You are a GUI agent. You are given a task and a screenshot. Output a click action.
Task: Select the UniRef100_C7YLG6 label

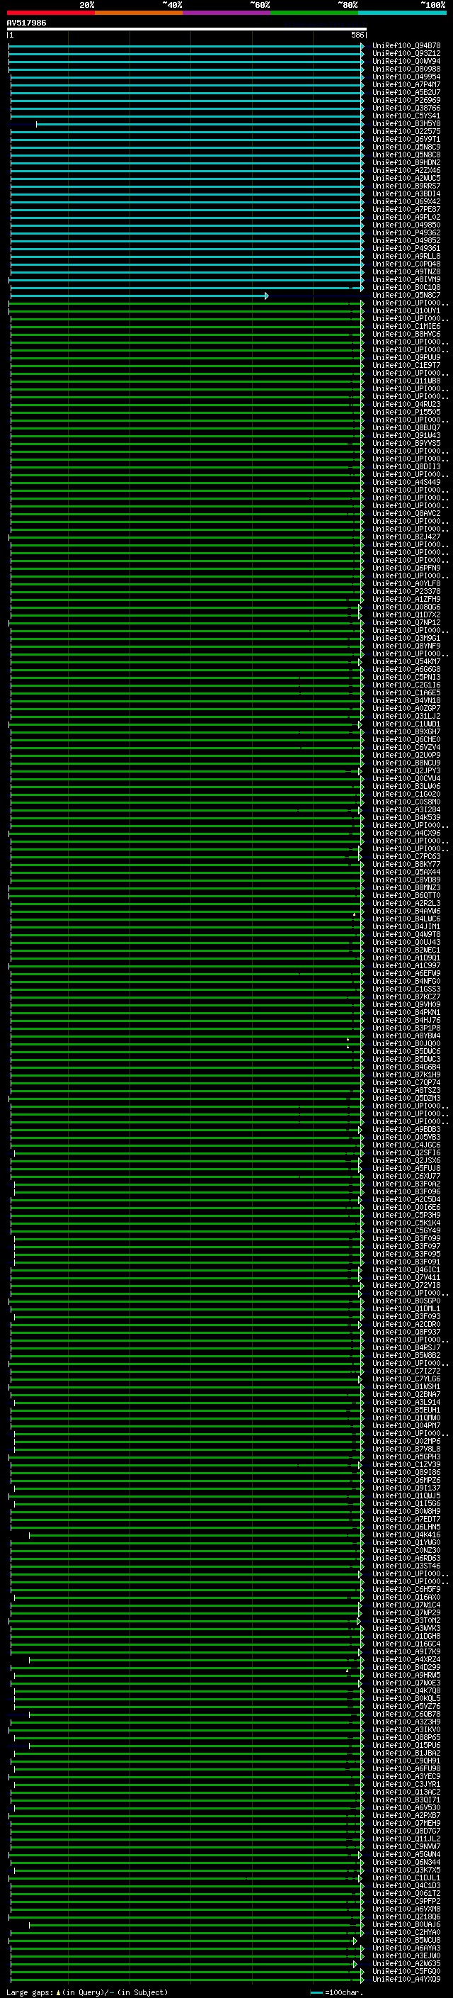click(x=406, y=1379)
